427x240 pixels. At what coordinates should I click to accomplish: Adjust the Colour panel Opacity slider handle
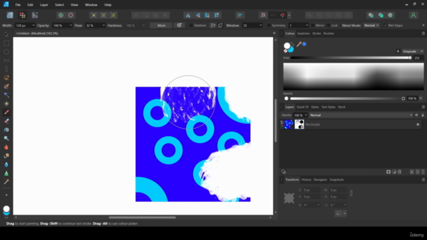[x=403, y=99]
